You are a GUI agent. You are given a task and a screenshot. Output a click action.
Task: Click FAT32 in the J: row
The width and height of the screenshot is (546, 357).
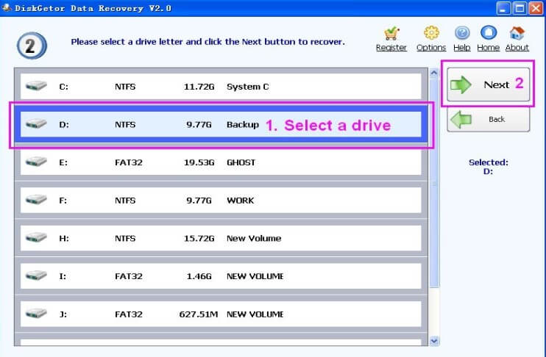pyautogui.click(x=129, y=314)
